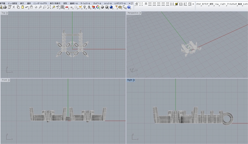
Task: Click the red car set view icon
Action: [x=67, y=7]
